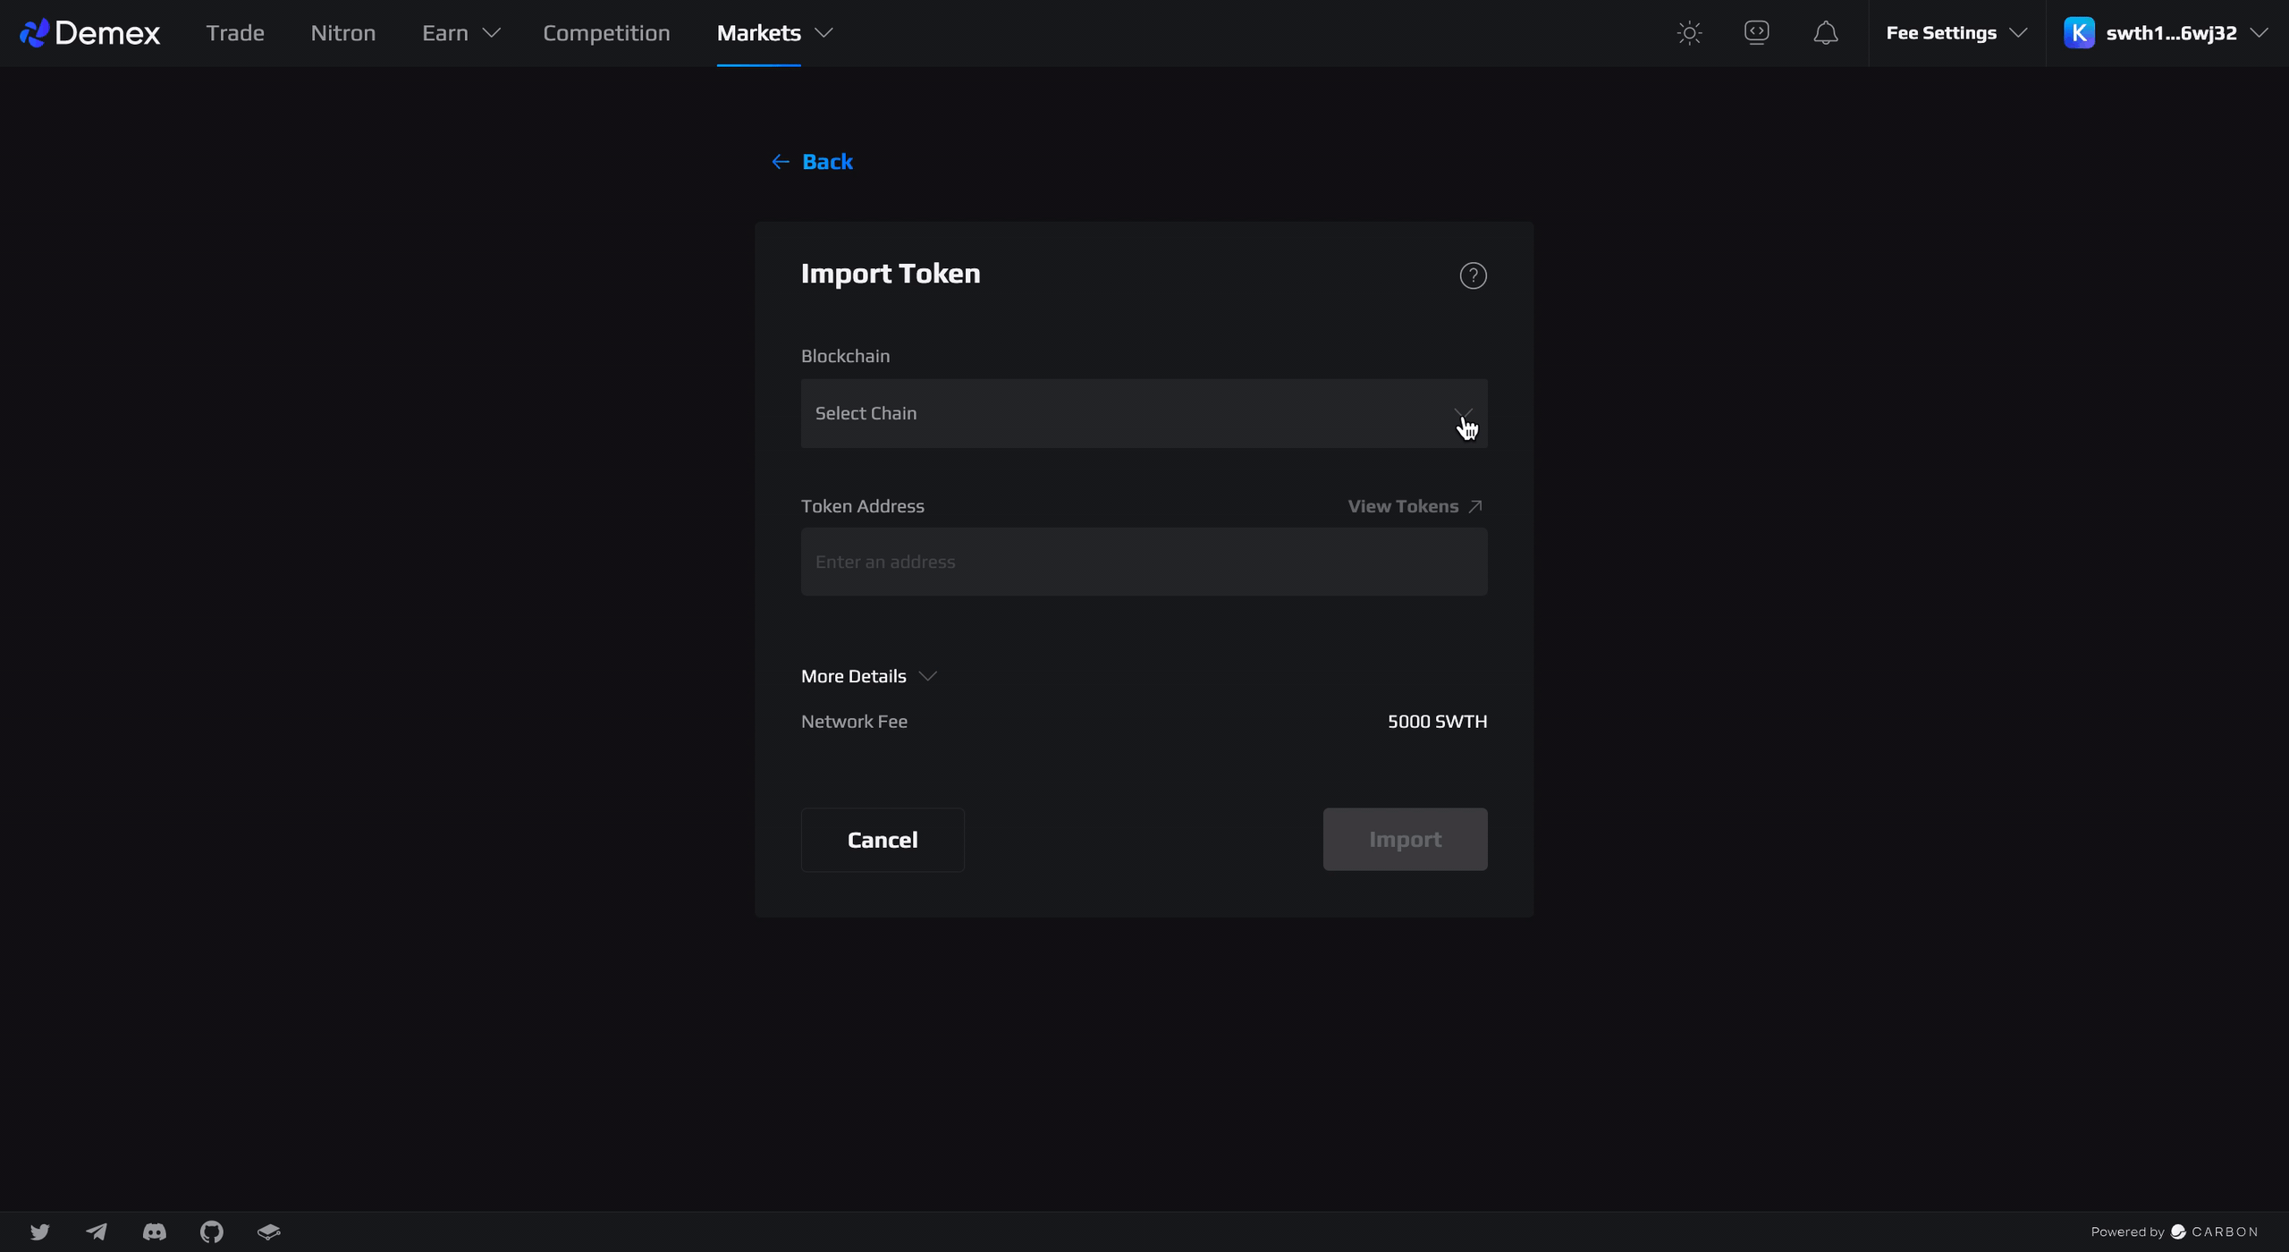This screenshot has height=1252, width=2289.
Task: Click the K wallet avatar icon
Action: coord(2079,33)
